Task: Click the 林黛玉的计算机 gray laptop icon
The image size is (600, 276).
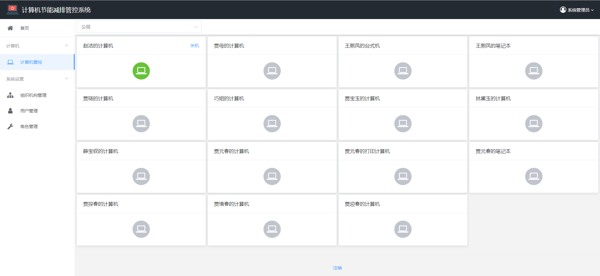Action: click(533, 124)
